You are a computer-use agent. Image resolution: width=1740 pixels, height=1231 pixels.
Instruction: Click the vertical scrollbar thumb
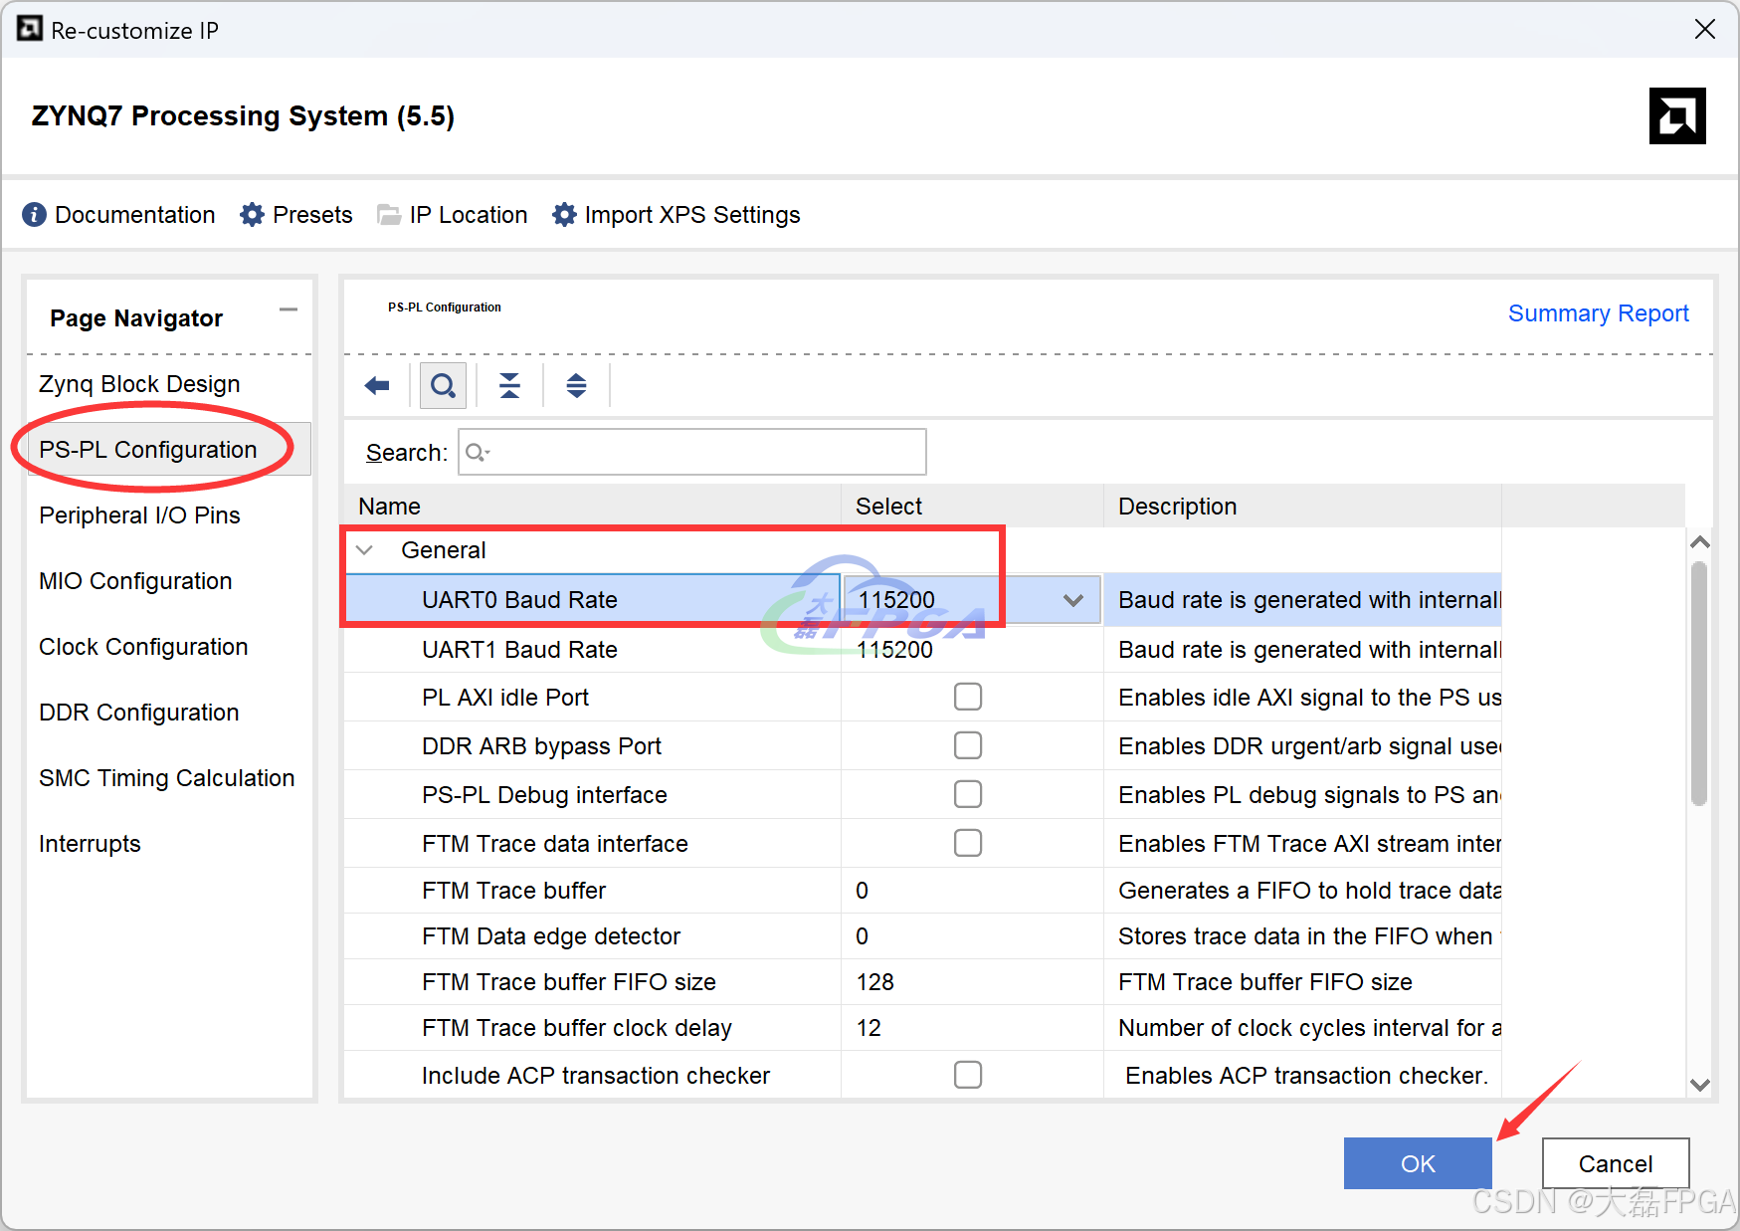(1699, 684)
